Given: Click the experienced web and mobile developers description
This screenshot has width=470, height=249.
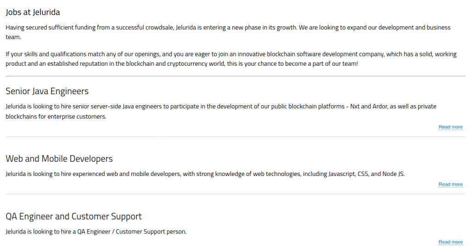Looking at the screenshot, I should tap(205, 174).
